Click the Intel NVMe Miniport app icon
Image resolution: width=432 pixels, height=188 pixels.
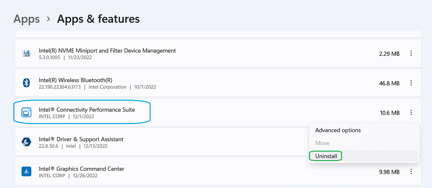pos(26,54)
